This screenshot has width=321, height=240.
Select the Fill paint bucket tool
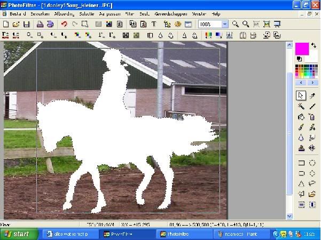click(x=301, y=117)
